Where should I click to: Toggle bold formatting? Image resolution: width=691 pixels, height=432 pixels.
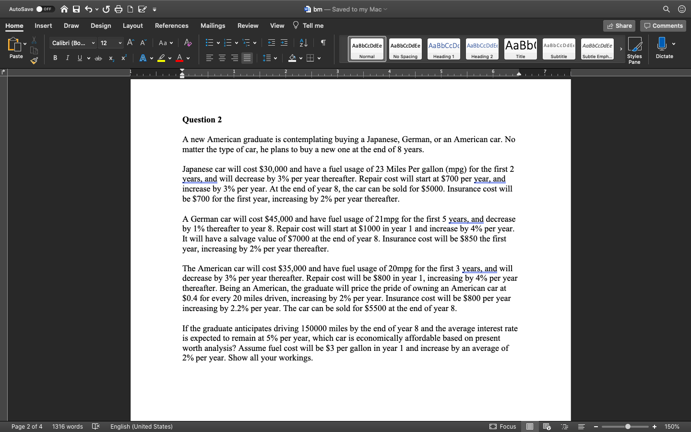[x=55, y=58]
